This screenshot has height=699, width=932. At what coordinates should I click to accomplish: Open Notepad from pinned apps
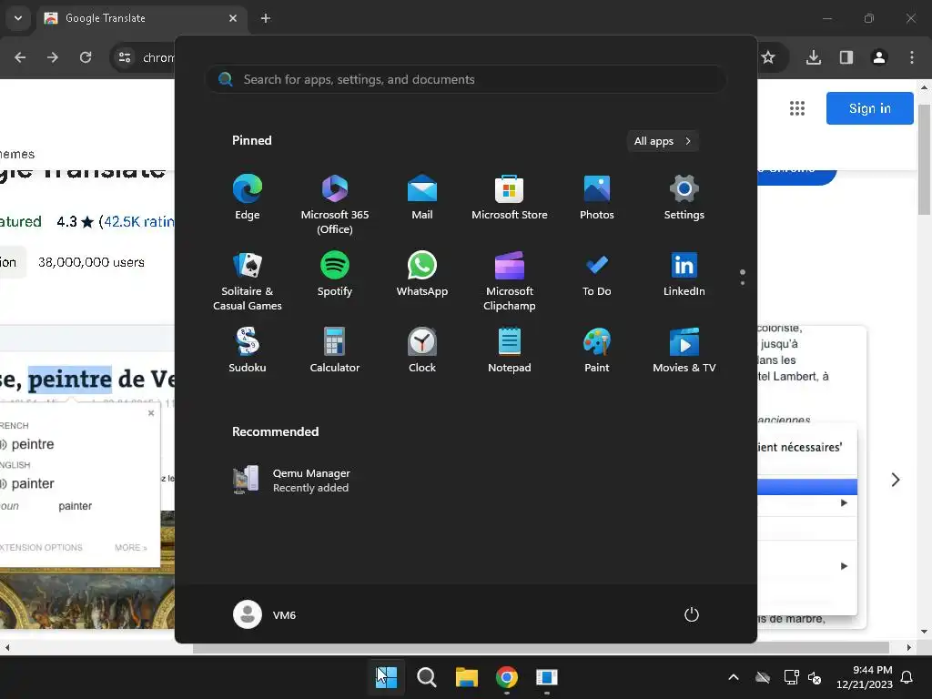coord(510,350)
